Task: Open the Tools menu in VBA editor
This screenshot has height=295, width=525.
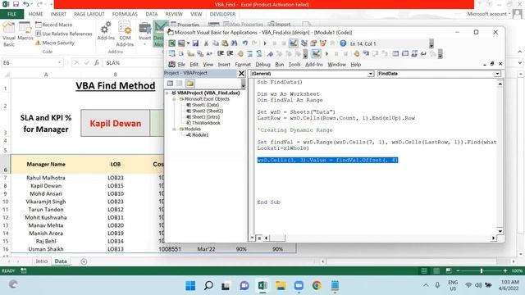Action: click(x=294, y=64)
